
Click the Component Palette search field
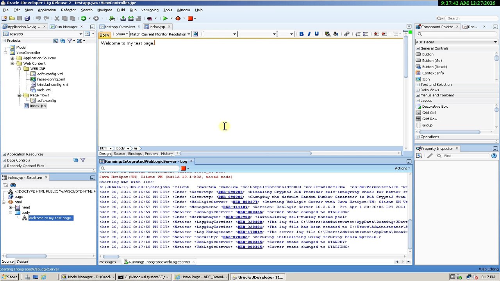click(x=456, y=34)
